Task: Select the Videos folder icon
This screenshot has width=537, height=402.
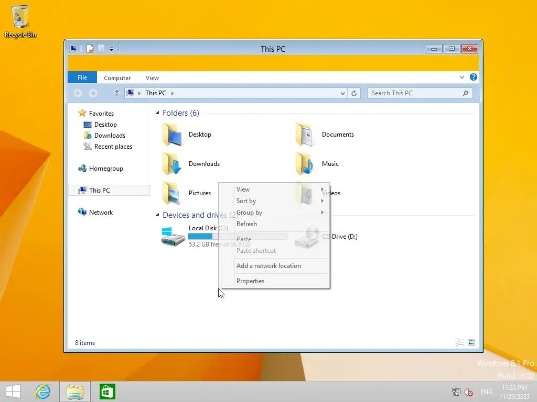Action: (305, 193)
